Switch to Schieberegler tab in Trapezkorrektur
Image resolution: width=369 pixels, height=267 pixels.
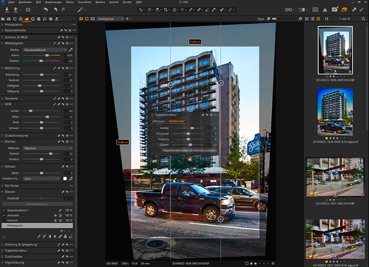coord(177,121)
